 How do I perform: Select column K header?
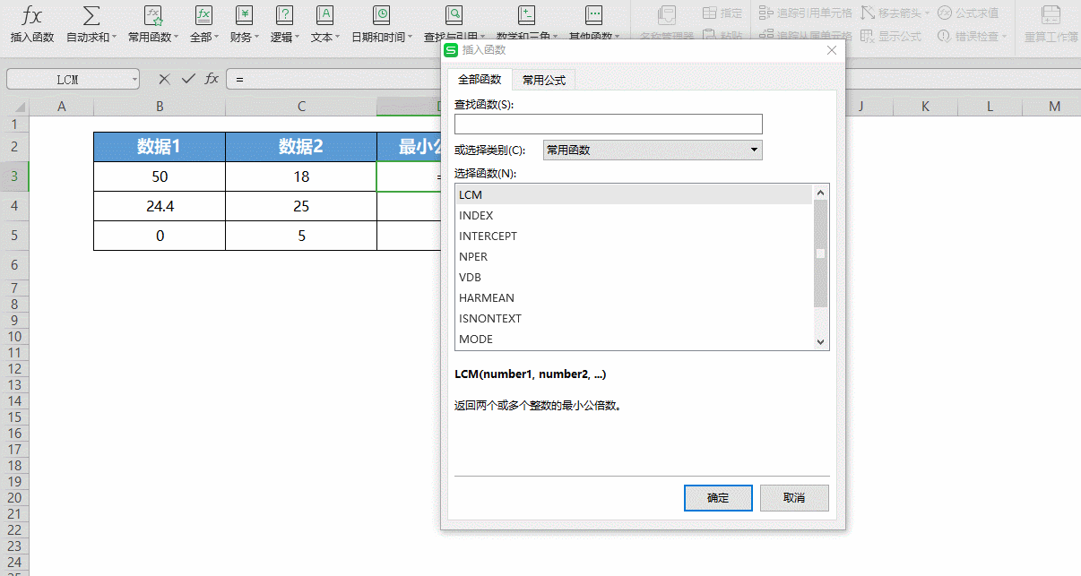click(x=925, y=107)
